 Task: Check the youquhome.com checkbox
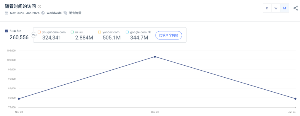pos(39,32)
